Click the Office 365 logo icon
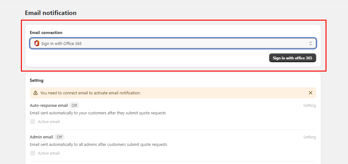The height and width of the screenshot is (164, 348). [x=37, y=43]
